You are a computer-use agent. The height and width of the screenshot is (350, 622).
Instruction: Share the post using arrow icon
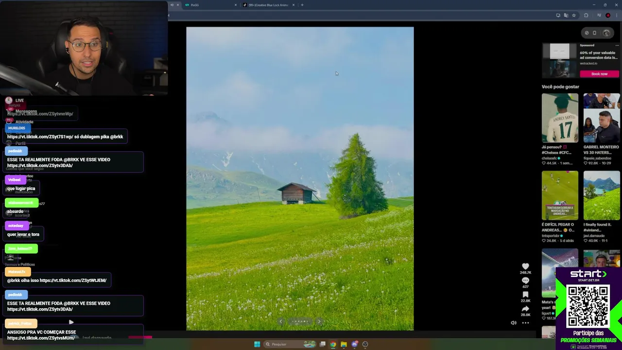[525, 309]
